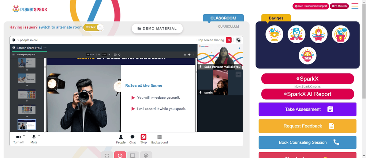Open the Chat panel

point(132,139)
